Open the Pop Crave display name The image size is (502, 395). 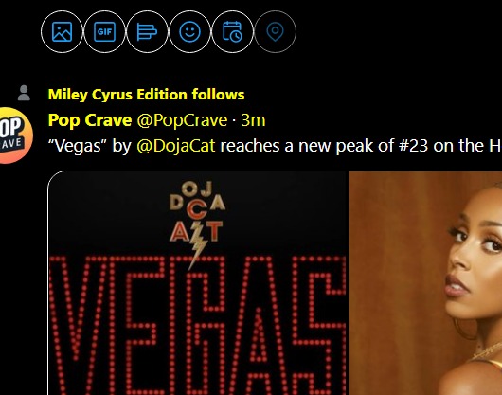90,120
